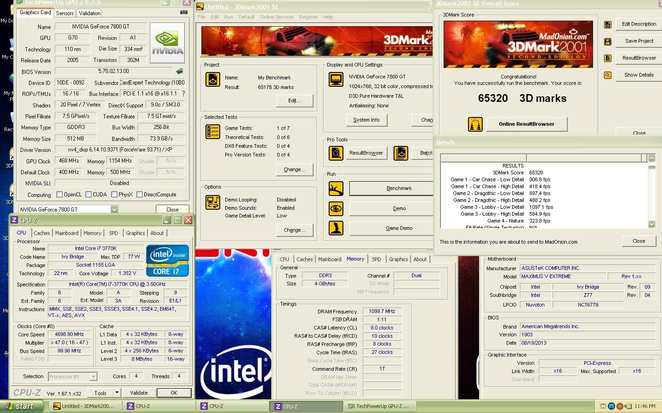Image resolution: width=662 pixels, height=413 pixels.
Task: Open the Graphics tab in the memory CPU-Z window
Action: click(x=398, y=259)
